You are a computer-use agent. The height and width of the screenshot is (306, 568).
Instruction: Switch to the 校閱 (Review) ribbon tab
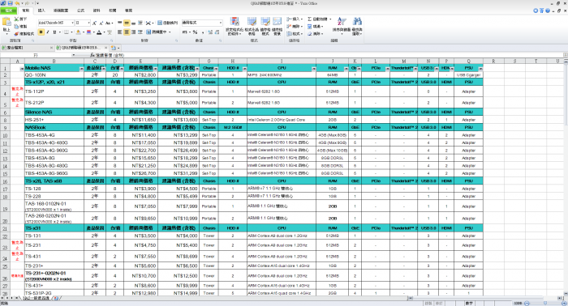coord(113,11)
